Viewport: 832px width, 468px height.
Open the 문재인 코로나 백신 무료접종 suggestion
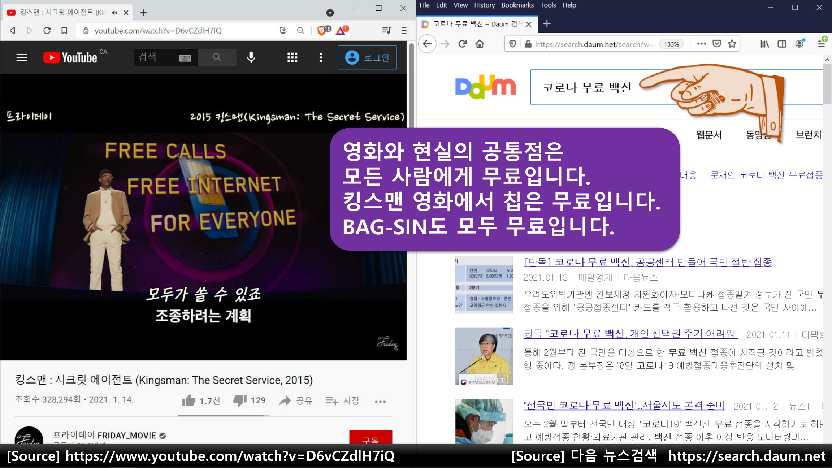766,175
